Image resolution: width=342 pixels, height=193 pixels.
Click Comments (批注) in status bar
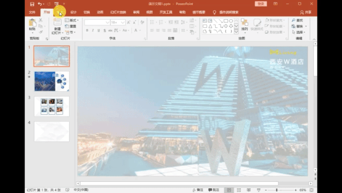pos(214,190)
